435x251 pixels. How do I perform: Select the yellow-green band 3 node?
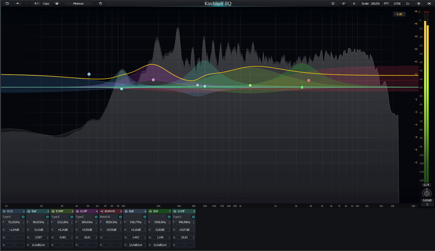250,85
